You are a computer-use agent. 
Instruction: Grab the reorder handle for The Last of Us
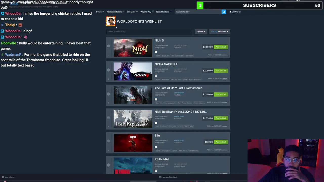pyautogui.click(x=109, y=94)
